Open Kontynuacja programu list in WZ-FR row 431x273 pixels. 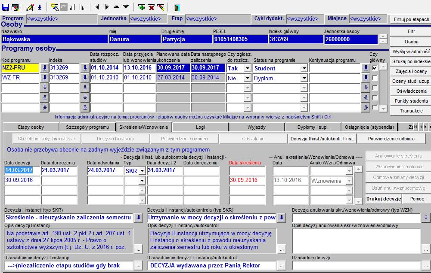point(365,78)
